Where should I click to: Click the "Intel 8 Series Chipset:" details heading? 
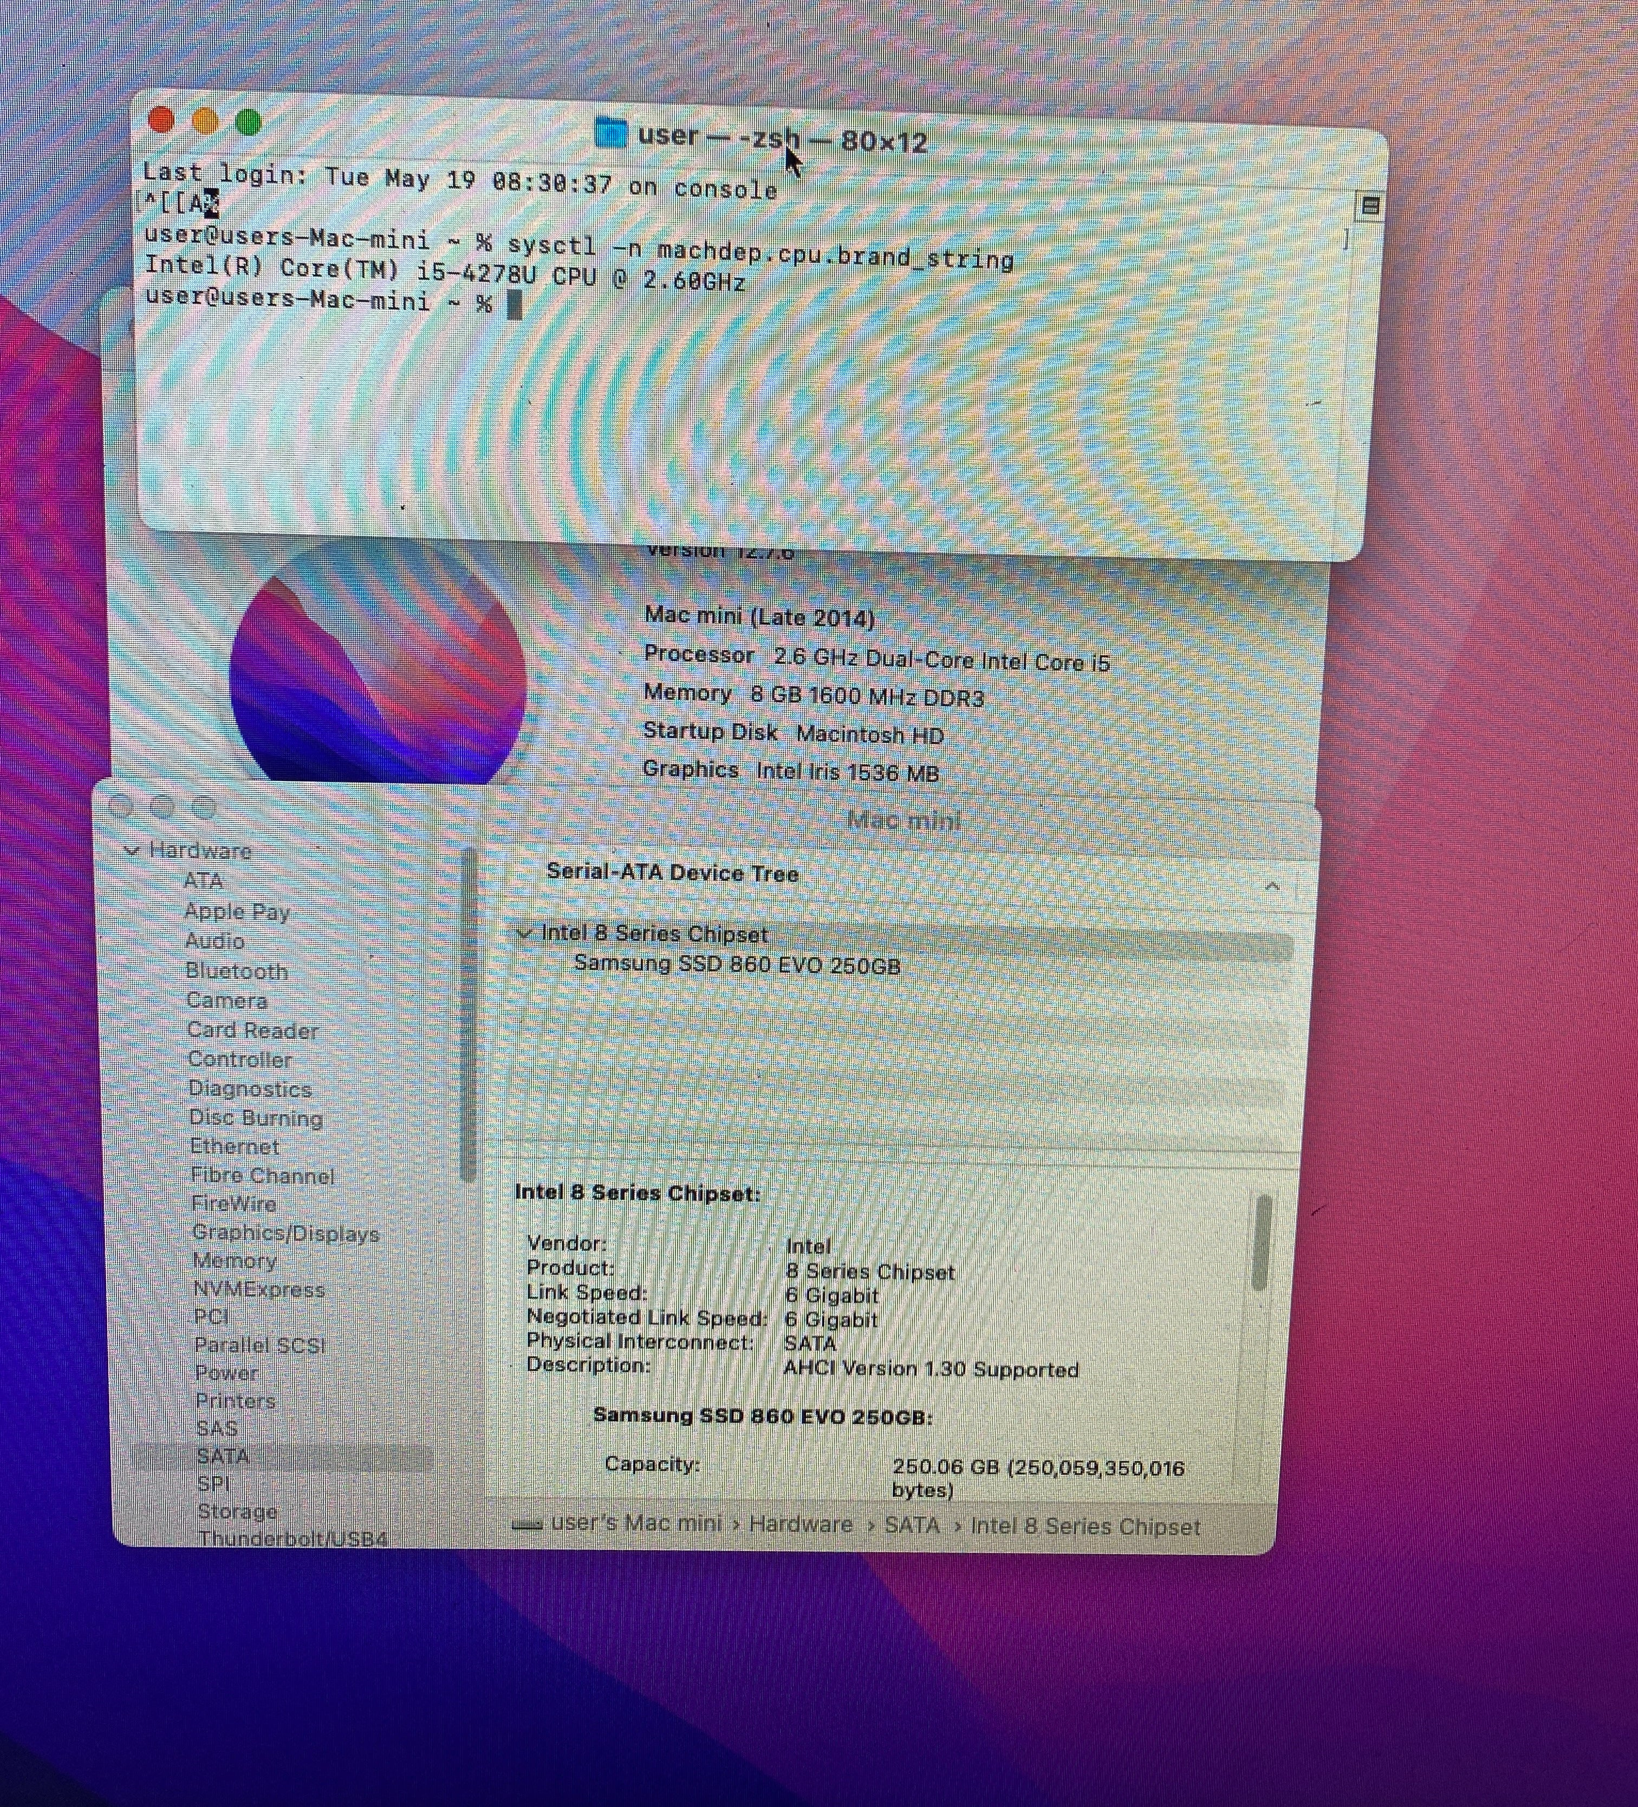pos(638,1193)
